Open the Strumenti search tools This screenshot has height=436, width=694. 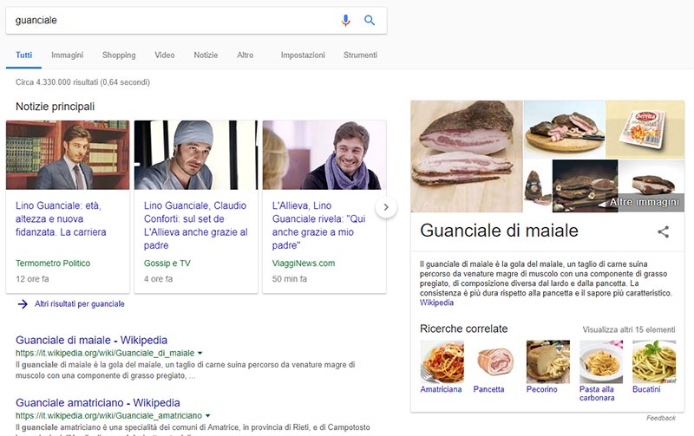pyautogui.click(x=360, y=55)
